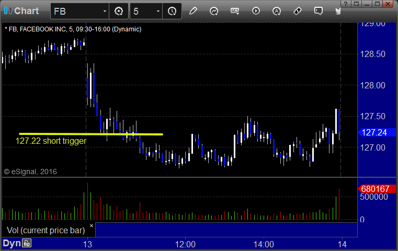The width and height of the screenshot is (398, 251).
Task: Open the chart comment bubble icon
Action: [319, 11]
